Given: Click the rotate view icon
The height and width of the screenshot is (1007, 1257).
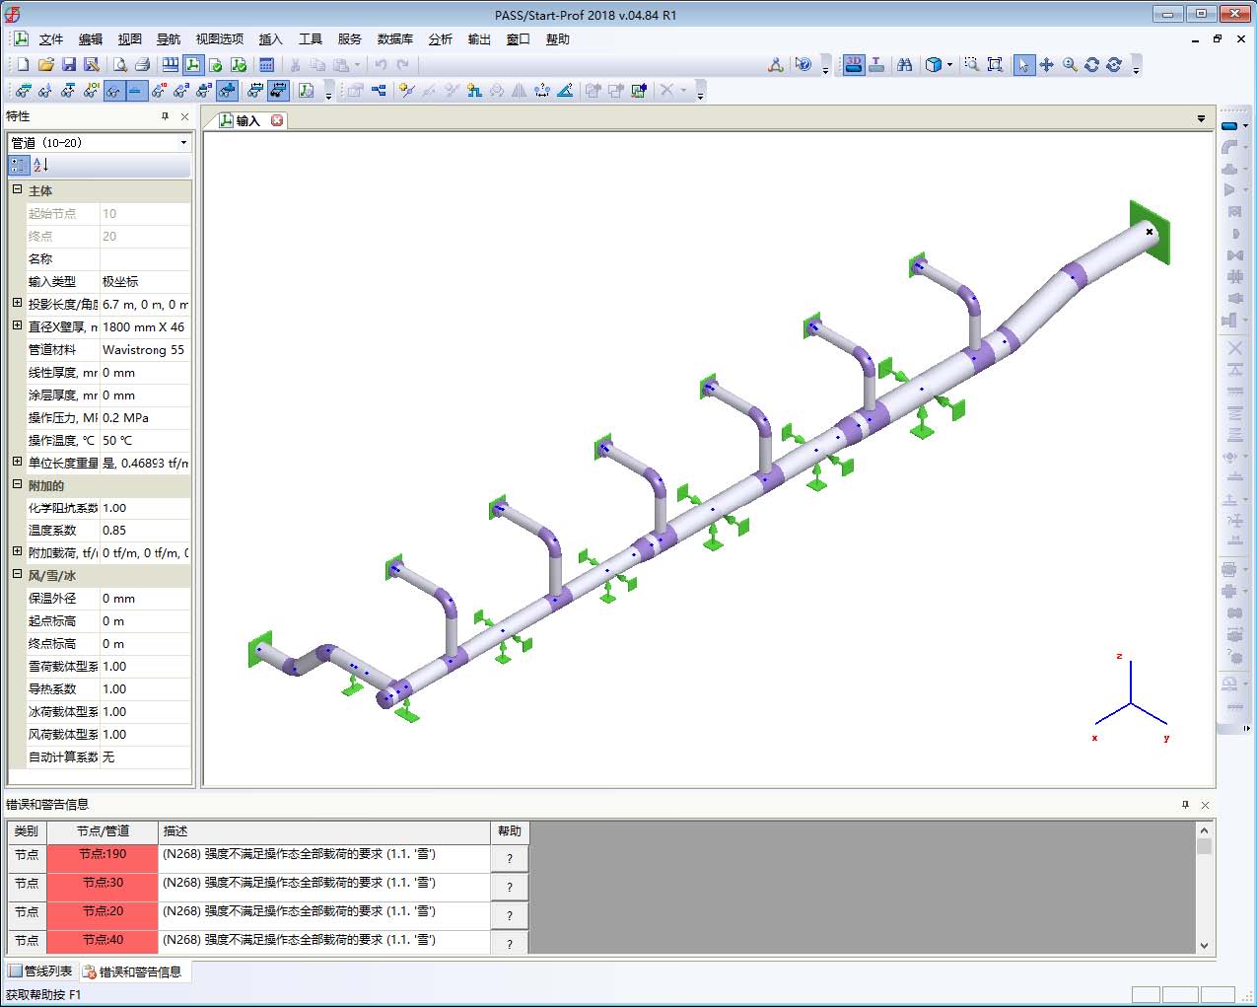Looking at the screenshot, I should click(1092, 65).
